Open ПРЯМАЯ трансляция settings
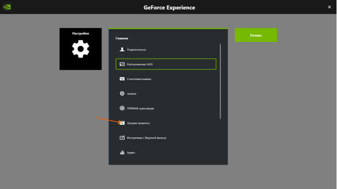Viewport: 337px width, 189px height. [166, 108]
